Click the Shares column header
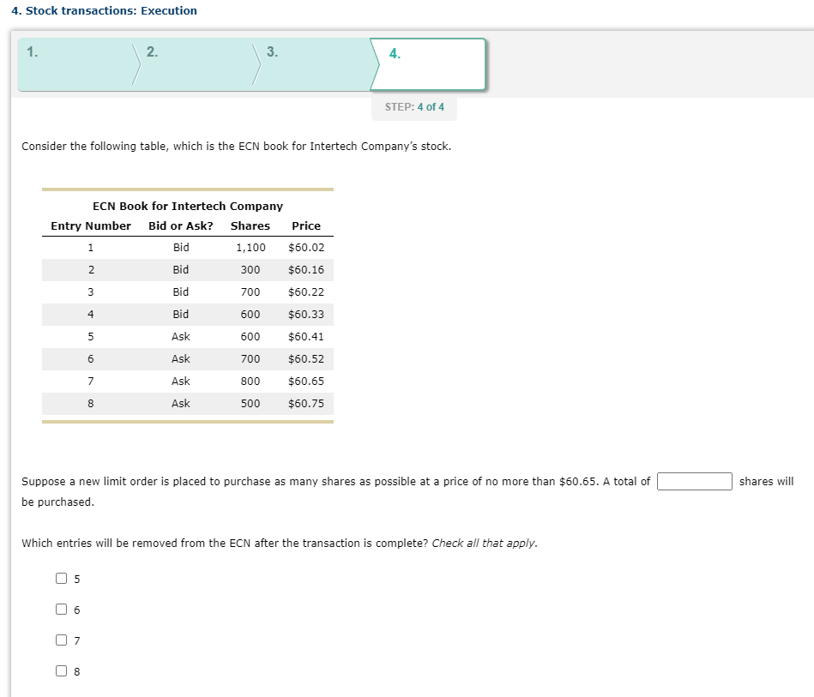Screen dimensions: 814x697 pyautogui.click(x=250, y=225)
